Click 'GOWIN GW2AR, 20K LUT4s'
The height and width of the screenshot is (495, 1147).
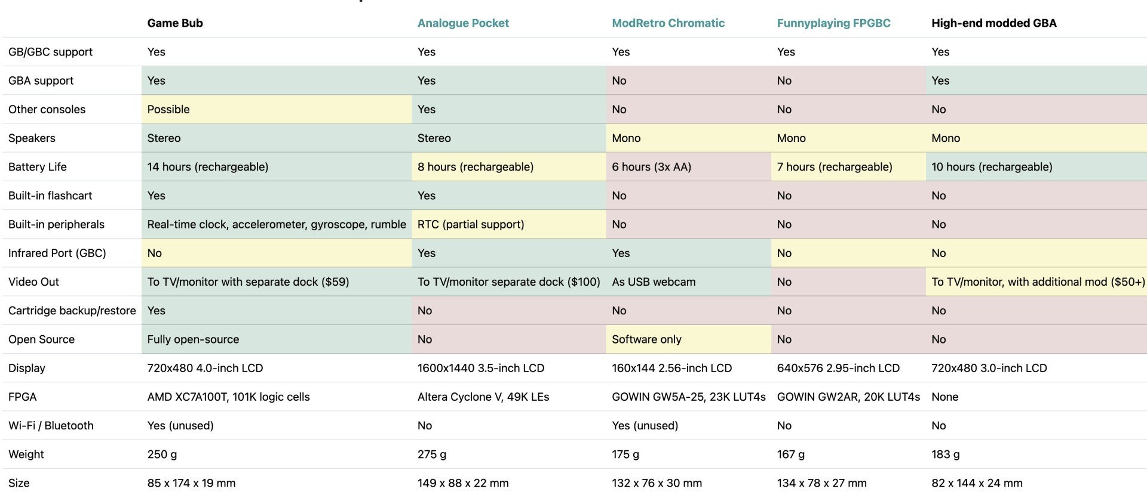pyautogui.click(x=848, y=397)
